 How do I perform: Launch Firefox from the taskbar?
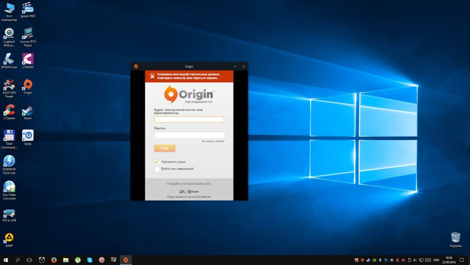click(x=54, y=260)
